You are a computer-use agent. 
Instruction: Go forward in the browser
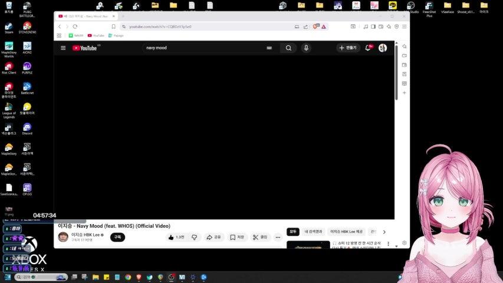point(67,27)
